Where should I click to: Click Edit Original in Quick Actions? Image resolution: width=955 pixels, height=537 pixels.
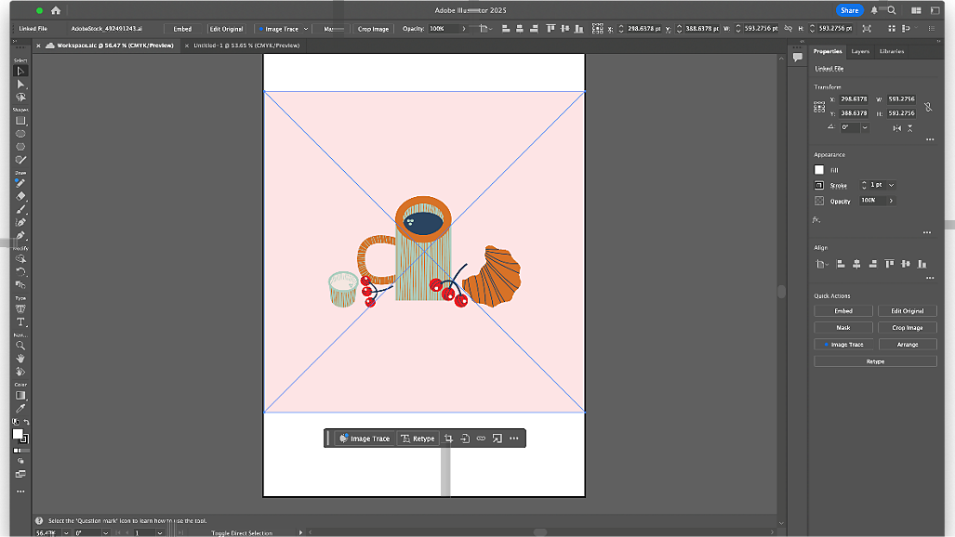tap(907, 310)
